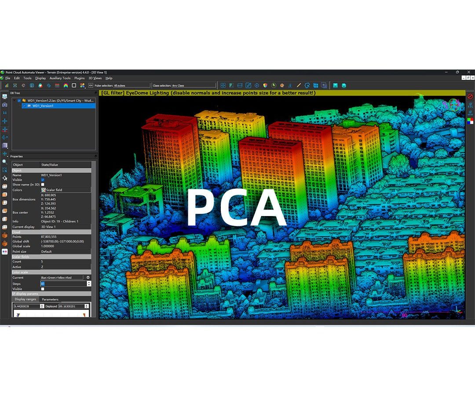
Task: Uncheck the Visible property checkbox under Object
Action: [x=43, y=180]
